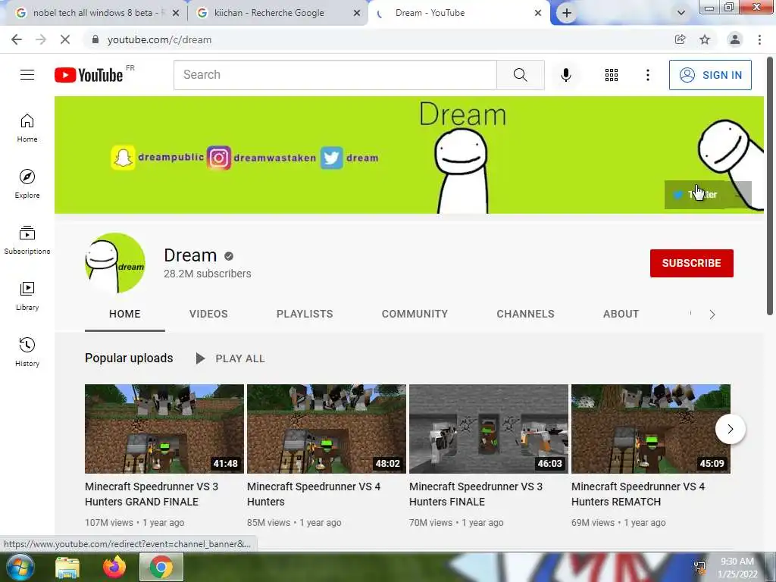
Task: Click Chrome forward arrow
Action: (41, 39)
